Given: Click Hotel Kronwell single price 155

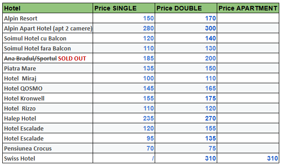Looking at the screenshot, I should click(x=148, y=98).
